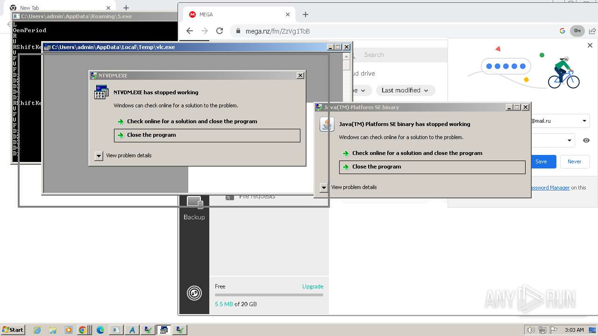598x336 pixels.
Task: Click the share page icon in address bar
Action: pyautogui.click(x=592, y=31)
